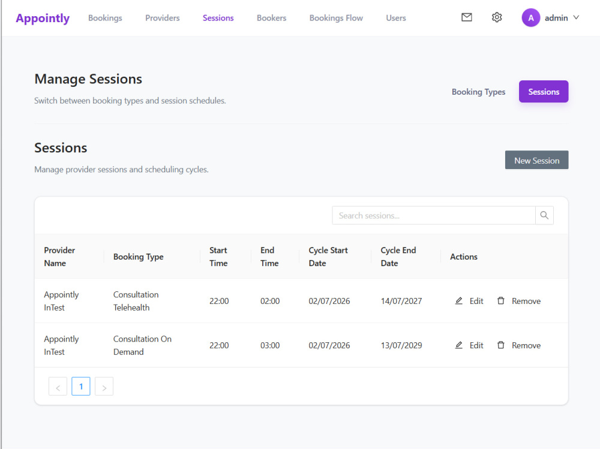Select the purple Sessions tab button
The height and width of the screenshot is (449, 600).
(x=544, y=92)
